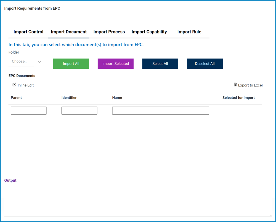
Task: Switch to the Import Rule tab
Action: [189, 32]
